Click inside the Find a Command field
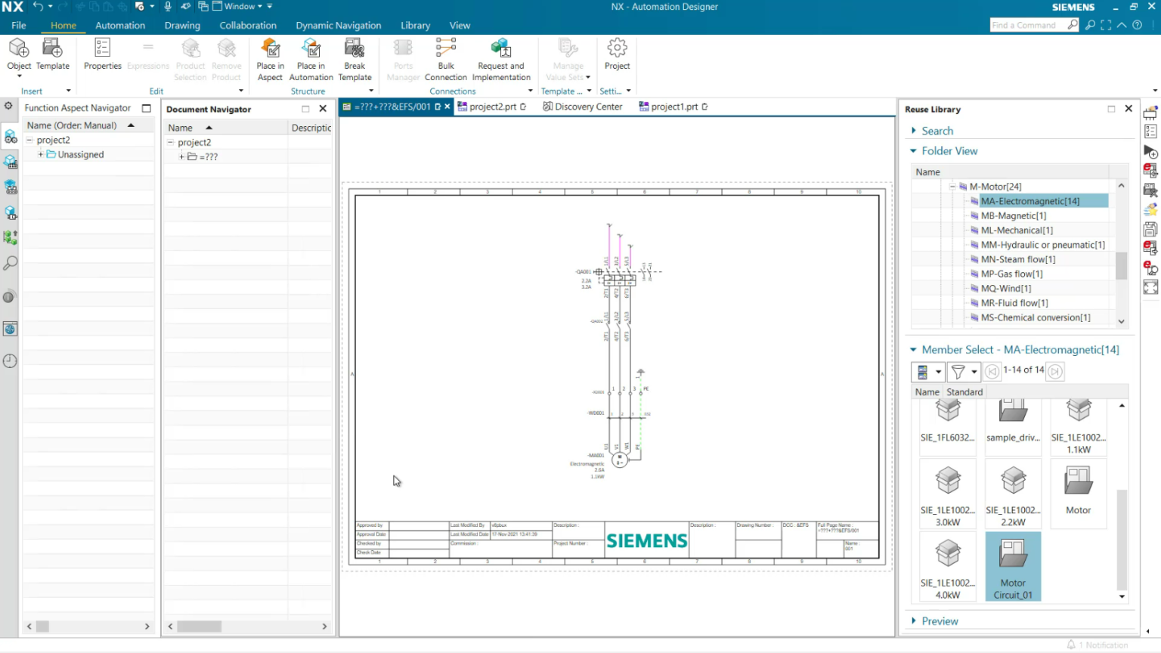The height and width of the screenshot is (653, 1161). point(1028,24)
